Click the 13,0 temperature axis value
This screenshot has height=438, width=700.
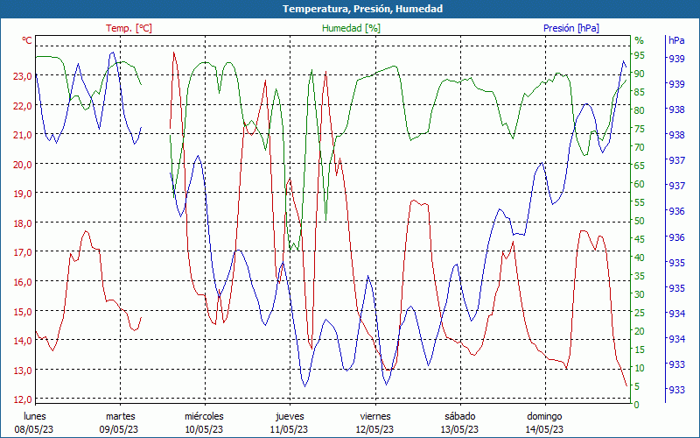click(23, 370)
